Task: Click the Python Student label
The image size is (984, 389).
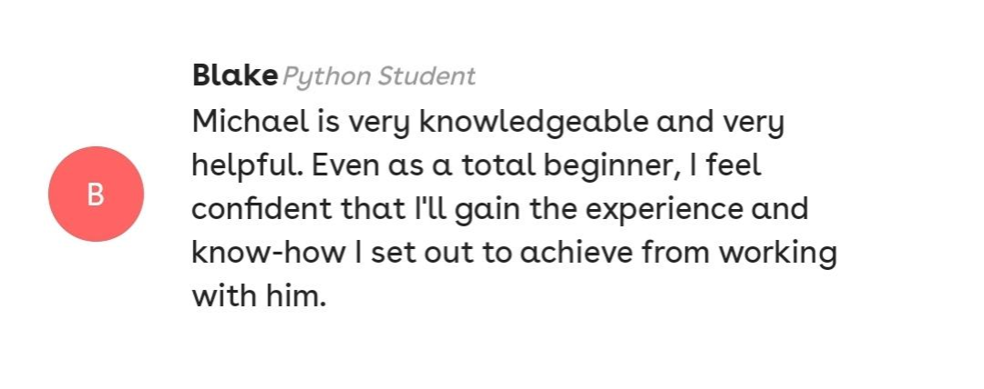Action: point(379,77)
